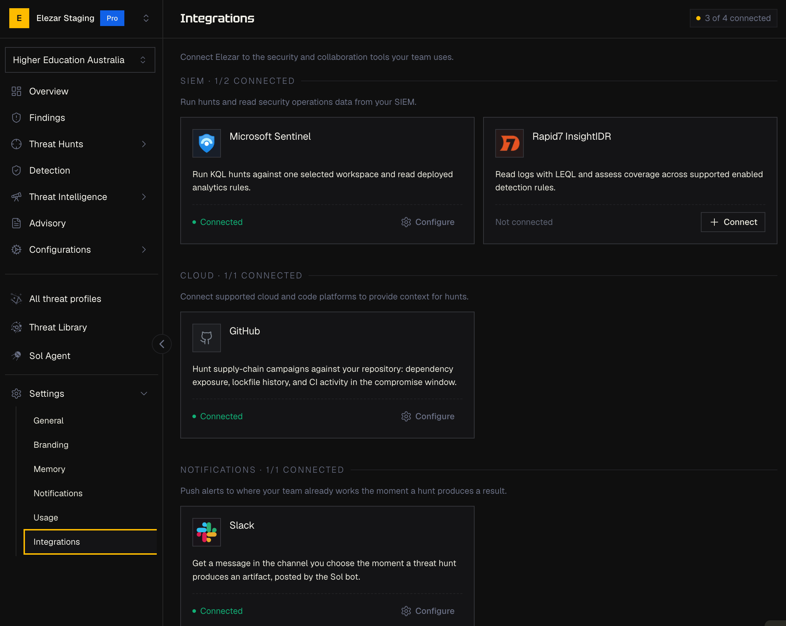This screenshot has height=626, width=786.
Task: Click the 3 of 4 connected badge
Action: click(733, 18)
